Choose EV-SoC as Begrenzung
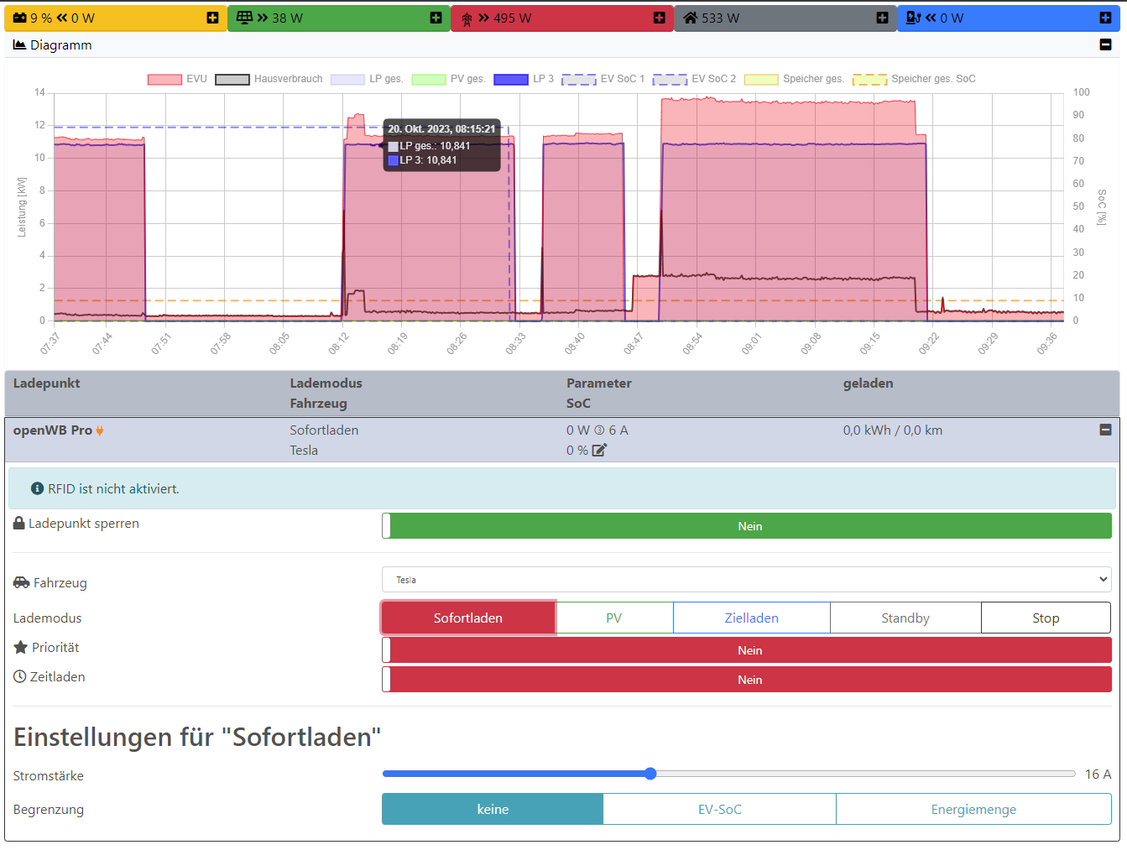Image resolution: width=1127 pixels, height=850 pixels. click(x=719, y=810)
